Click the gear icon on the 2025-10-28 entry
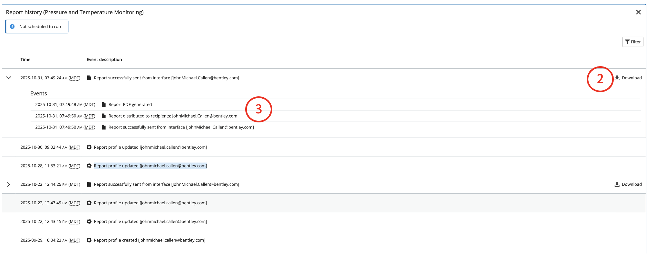This screenshot has width=647, height=257. (89, 166)
